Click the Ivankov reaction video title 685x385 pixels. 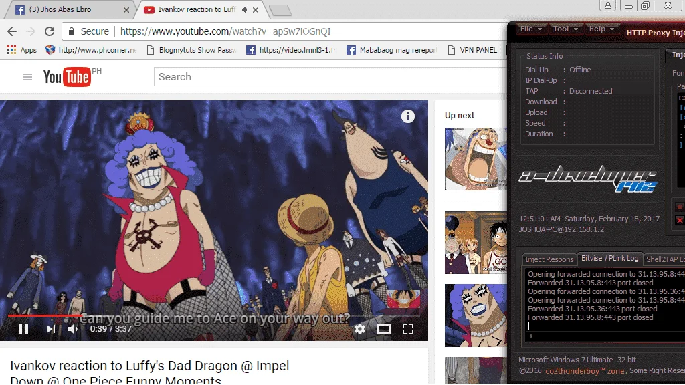150,373
